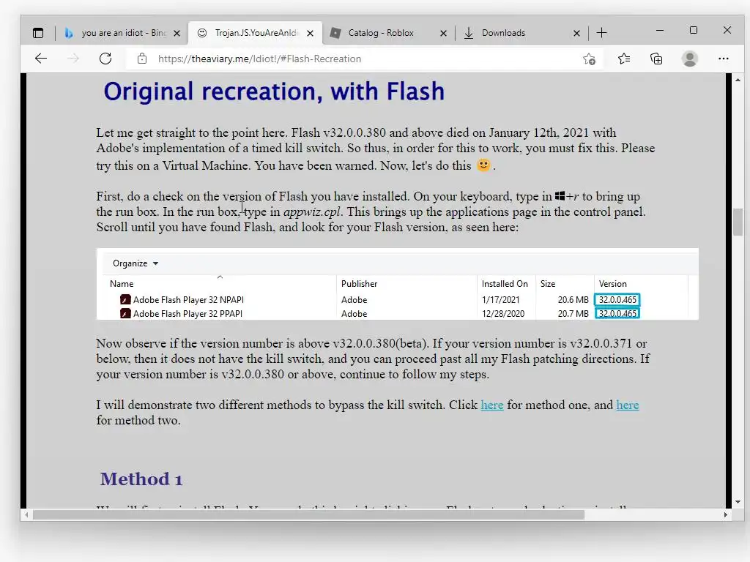750x562 pixels.
Task: Click the Publisher column header
Action: click(359, 284)
